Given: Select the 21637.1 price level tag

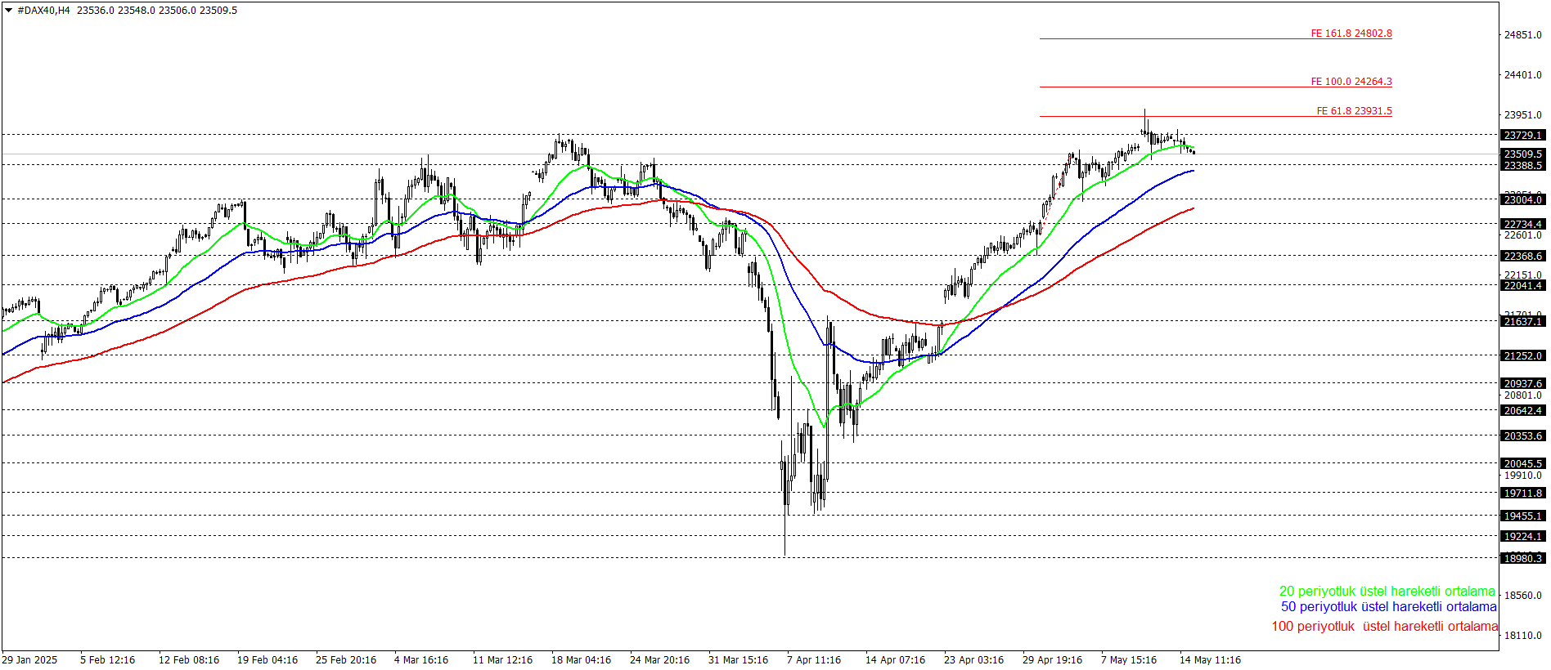Looking at the screenshot, I should click(1522, 322).
